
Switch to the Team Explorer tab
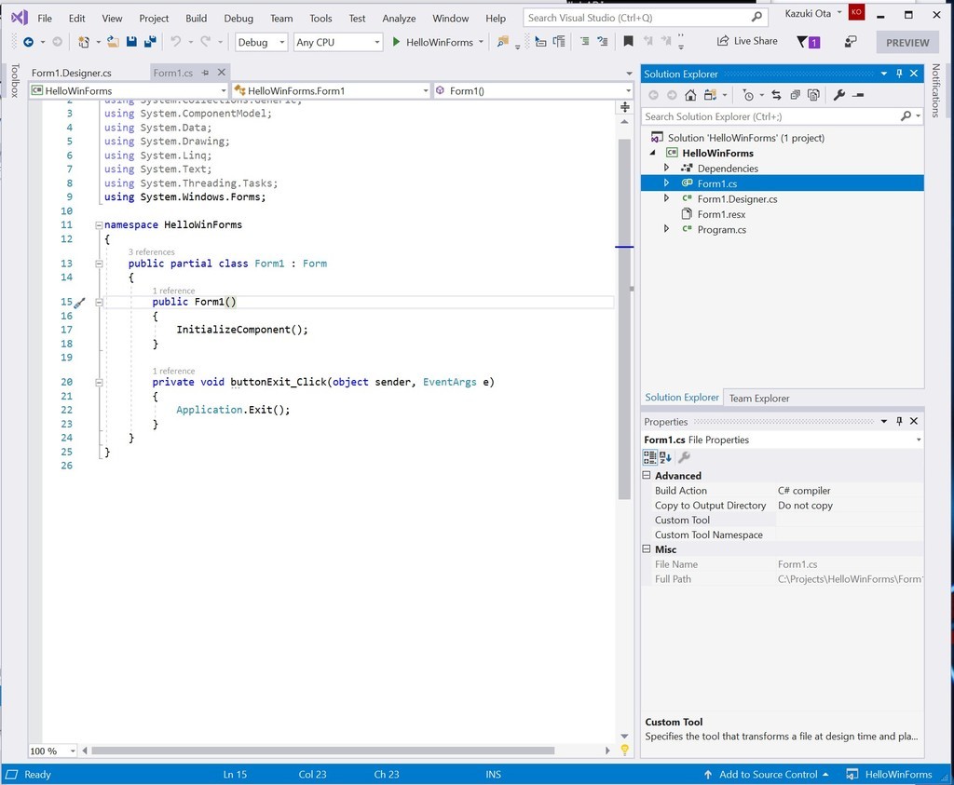[758, 399]
